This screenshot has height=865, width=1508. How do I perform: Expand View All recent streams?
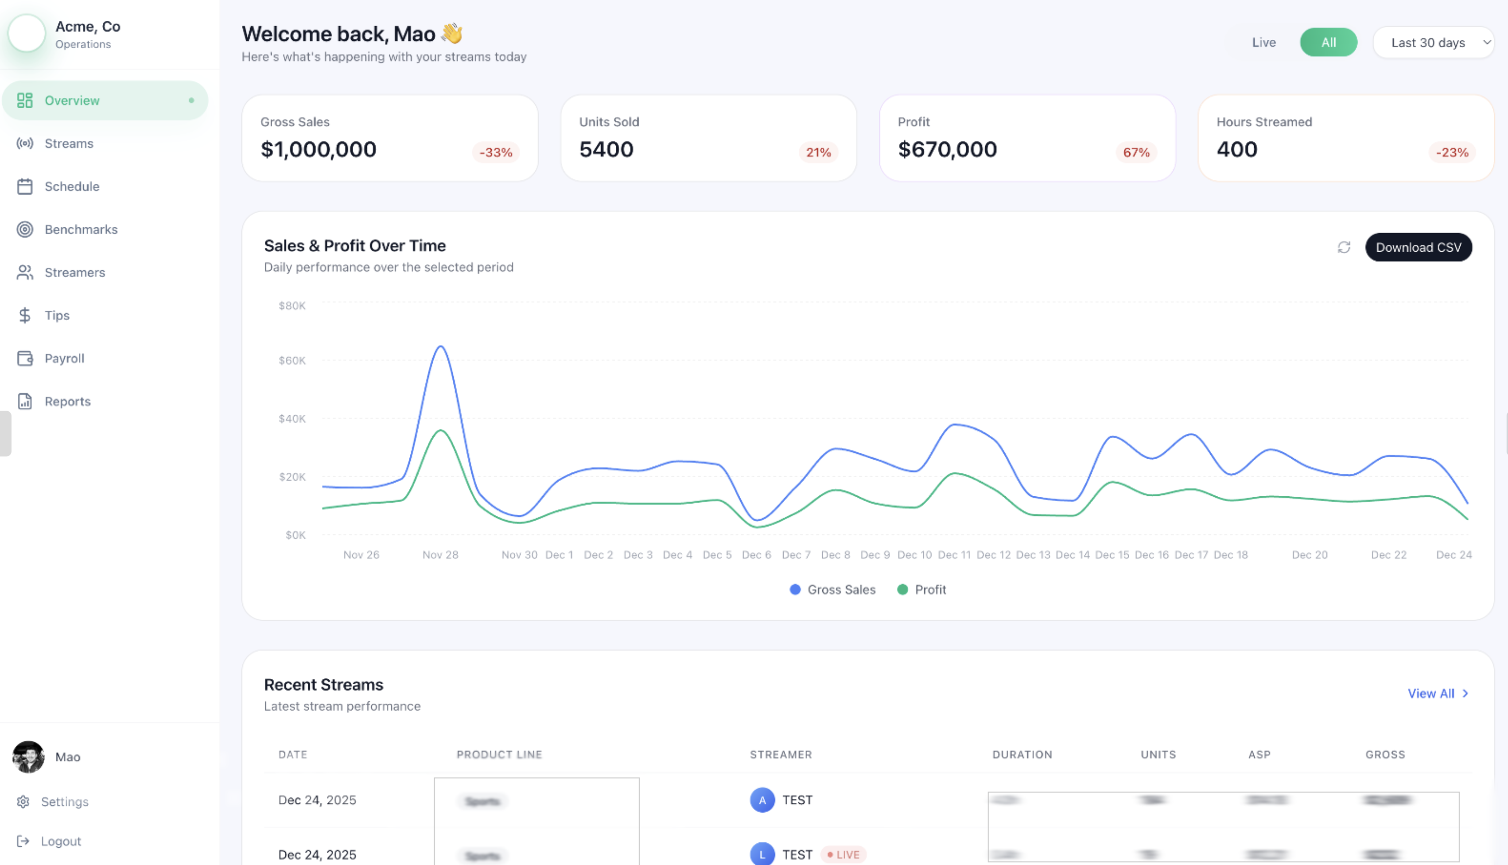click(1437, 694)
